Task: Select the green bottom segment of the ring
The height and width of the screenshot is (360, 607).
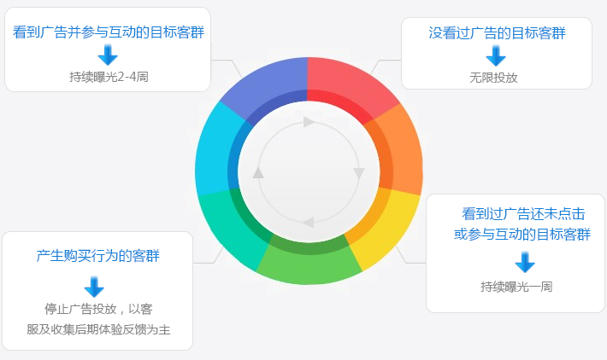Action: (x=309, y=263)
